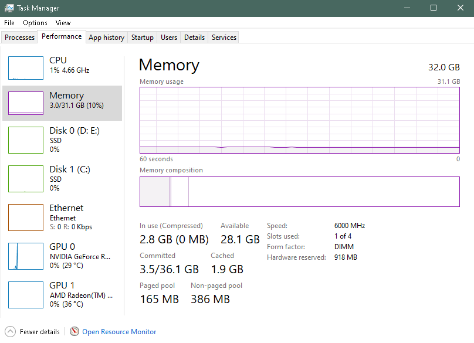The width and height of the screenshot is (474, 343).
Task: Select the Disk 0 (D: E:) label
Action: click(x=75, y=131)
